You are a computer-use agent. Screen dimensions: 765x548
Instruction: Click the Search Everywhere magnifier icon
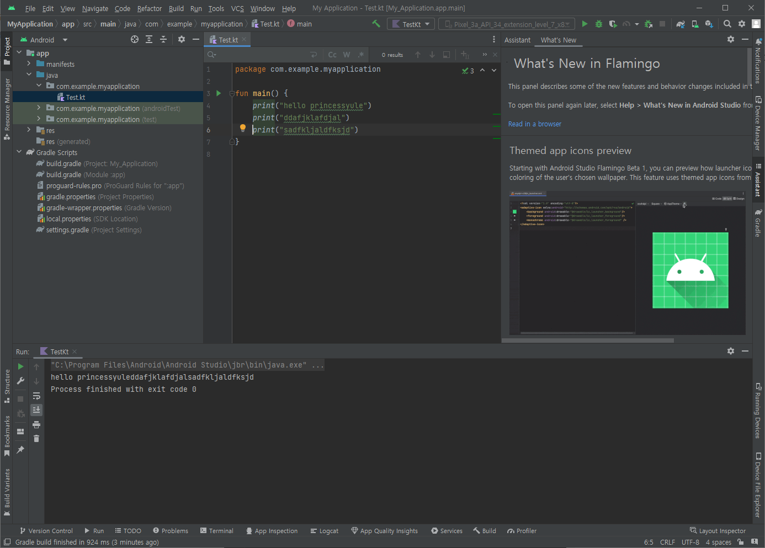pos(727,24)
